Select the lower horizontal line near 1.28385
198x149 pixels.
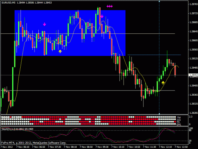[88, 91]
